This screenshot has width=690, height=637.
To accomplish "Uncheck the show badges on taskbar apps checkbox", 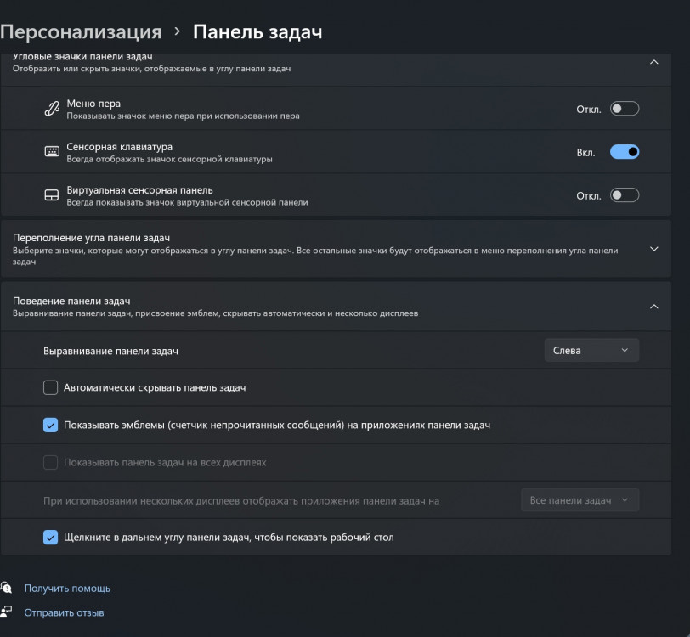I will [50, 426].
